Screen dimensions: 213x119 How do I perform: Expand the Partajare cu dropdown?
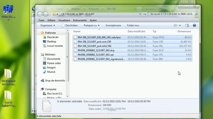coord(92,25)
